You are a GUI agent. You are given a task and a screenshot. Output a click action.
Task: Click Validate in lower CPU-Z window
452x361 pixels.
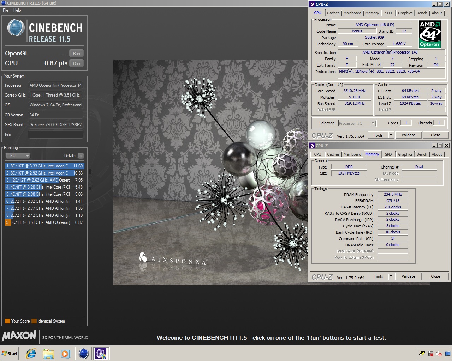[x=408, y=276]
